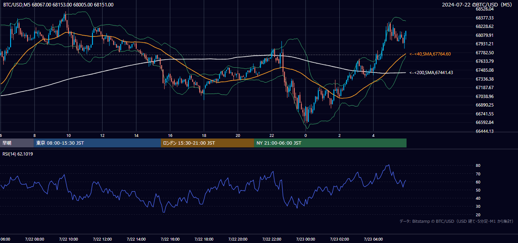Click the RSI 20 level axis label
This screenshot has height=243, width=518.
478,215
